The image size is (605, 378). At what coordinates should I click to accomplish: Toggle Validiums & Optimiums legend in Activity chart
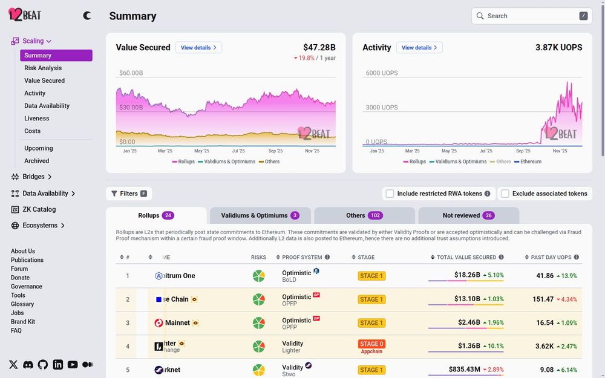point(458,161)
